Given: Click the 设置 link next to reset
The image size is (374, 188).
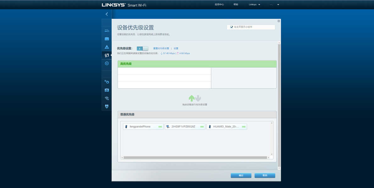Looking at the screenshot, I should click(x=176, y=49).
